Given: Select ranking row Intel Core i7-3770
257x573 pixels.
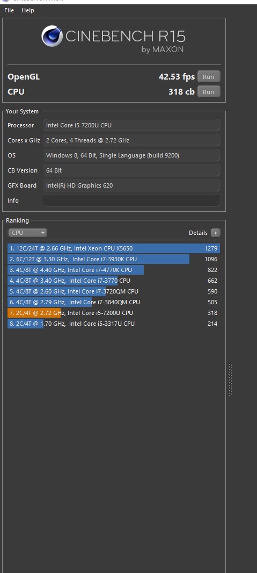Looking at the screenshot, I should coord(114,281).
